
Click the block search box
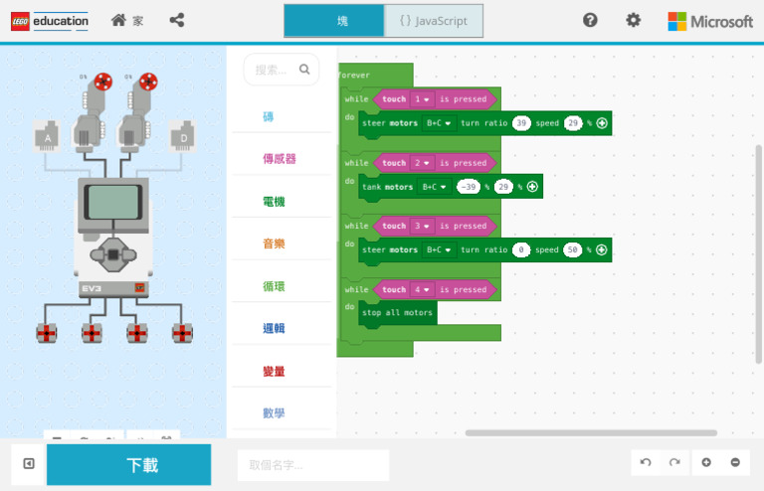pos(282,70)
